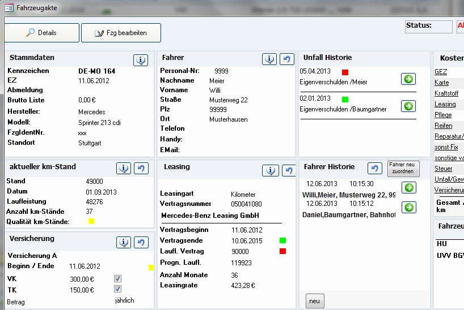Click Mercedes-Benz Leasing GmbH text
Viewport: 464px width, 310px height.
(210, 215)
